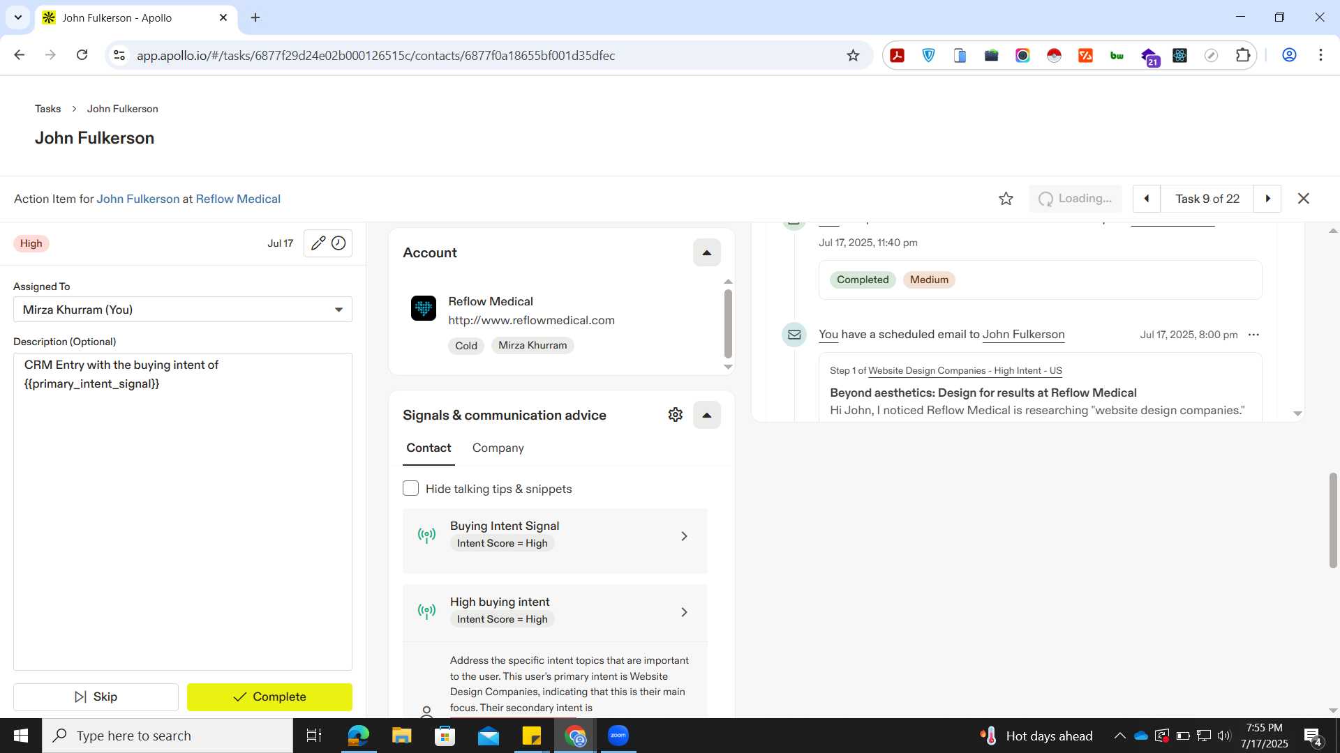Screen dimensions: 1340x753
Task: Show hidden system tray icons arrow
Action: [x=1119, y=736]
